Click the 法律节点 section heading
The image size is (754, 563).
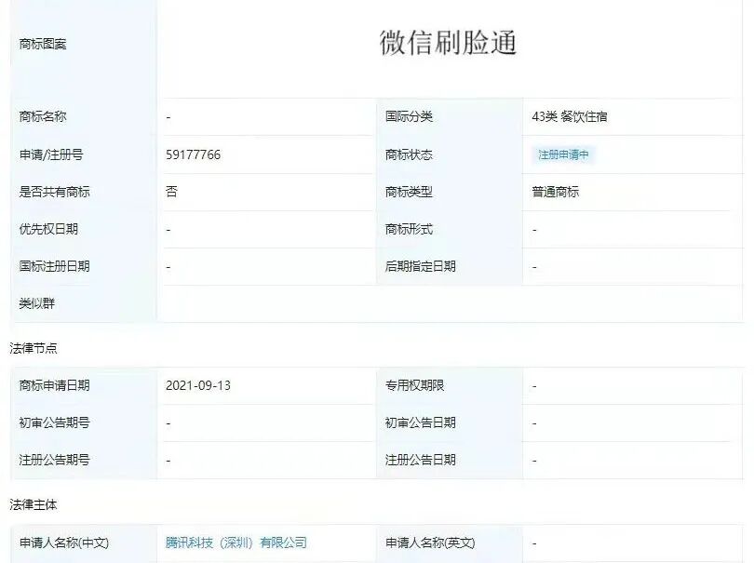34,348
